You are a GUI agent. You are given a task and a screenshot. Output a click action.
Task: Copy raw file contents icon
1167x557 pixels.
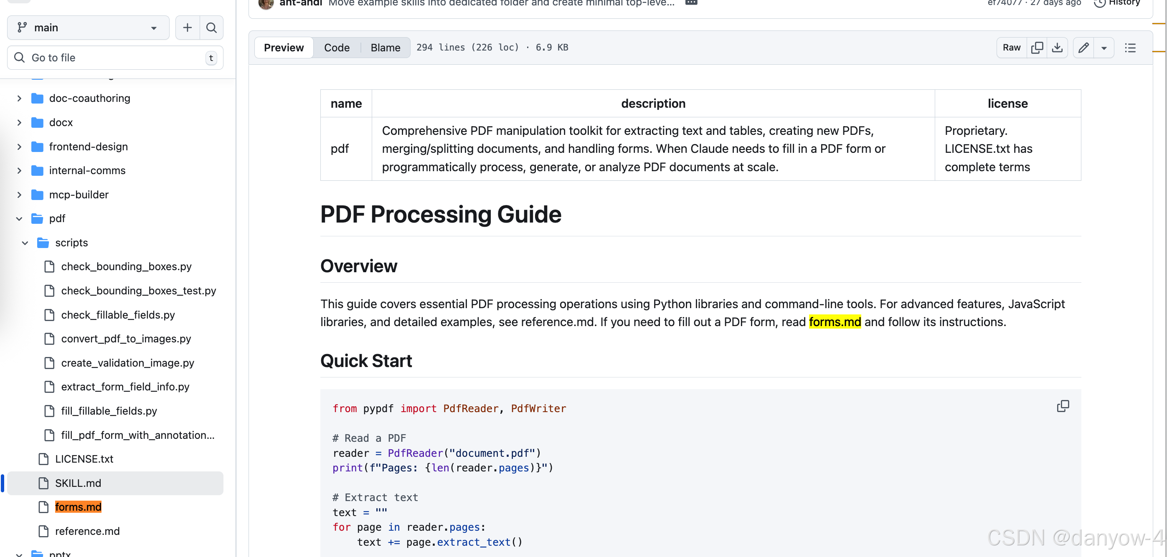point(1037,48)
